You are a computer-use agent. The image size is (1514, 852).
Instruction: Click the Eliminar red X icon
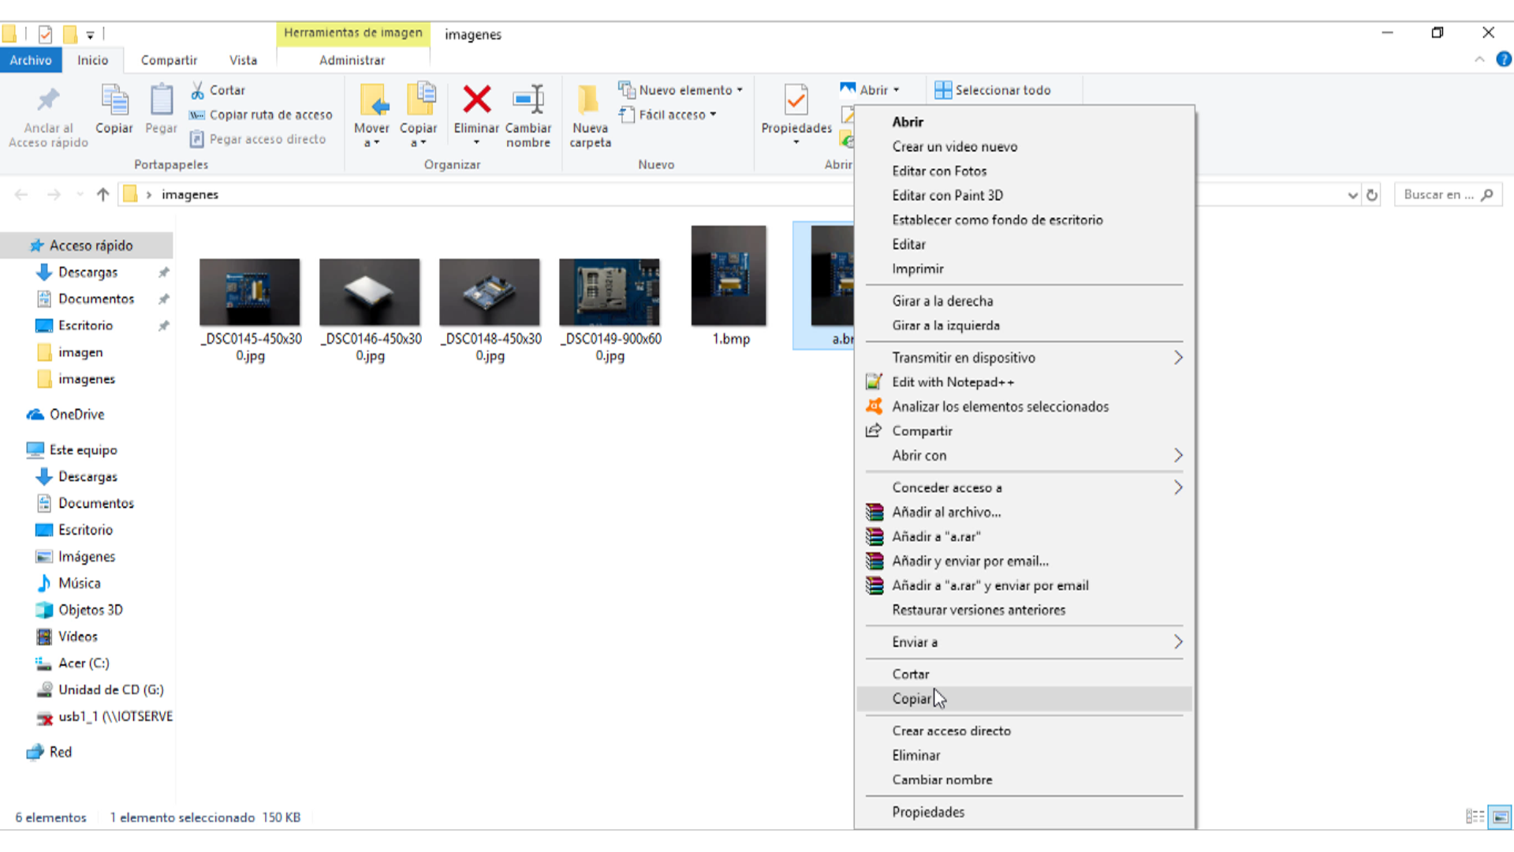pos(476,101)
